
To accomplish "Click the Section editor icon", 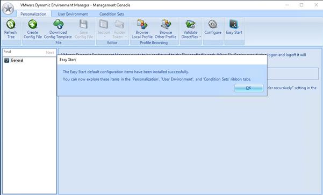I will coord(104,24).
